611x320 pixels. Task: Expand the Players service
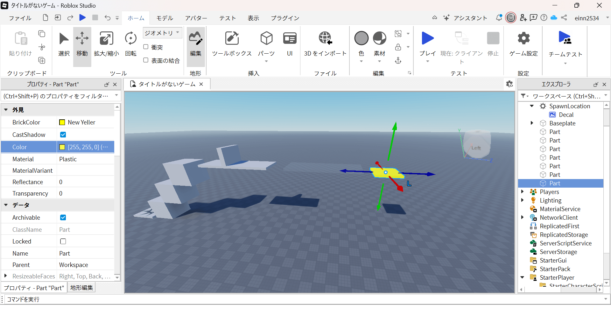click(522, 192)
